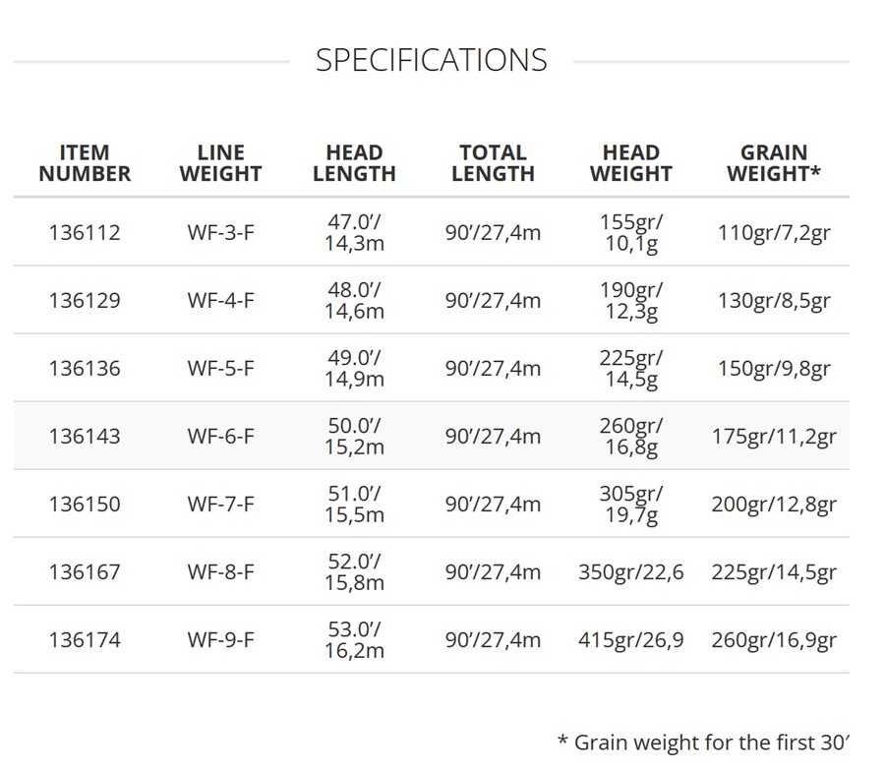Click the WF-5-F line weight cell
885x774 pixels.
220,369
